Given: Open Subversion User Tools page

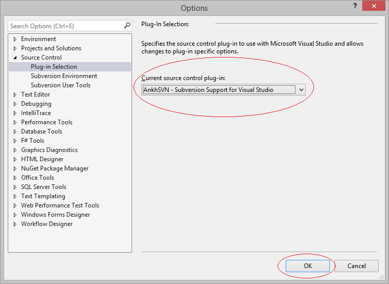Looking at the screenshot, I should pyautogui.click(x=61, y=85).
